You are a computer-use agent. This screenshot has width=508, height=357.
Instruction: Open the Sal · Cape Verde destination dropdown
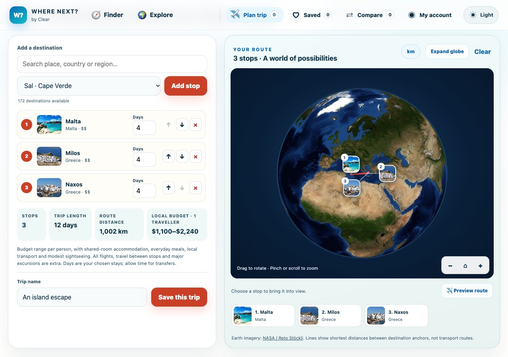point(89,86)
